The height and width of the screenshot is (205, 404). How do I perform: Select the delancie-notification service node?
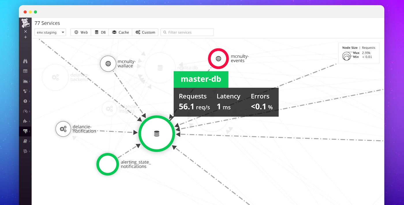click(x=63, y=129)
